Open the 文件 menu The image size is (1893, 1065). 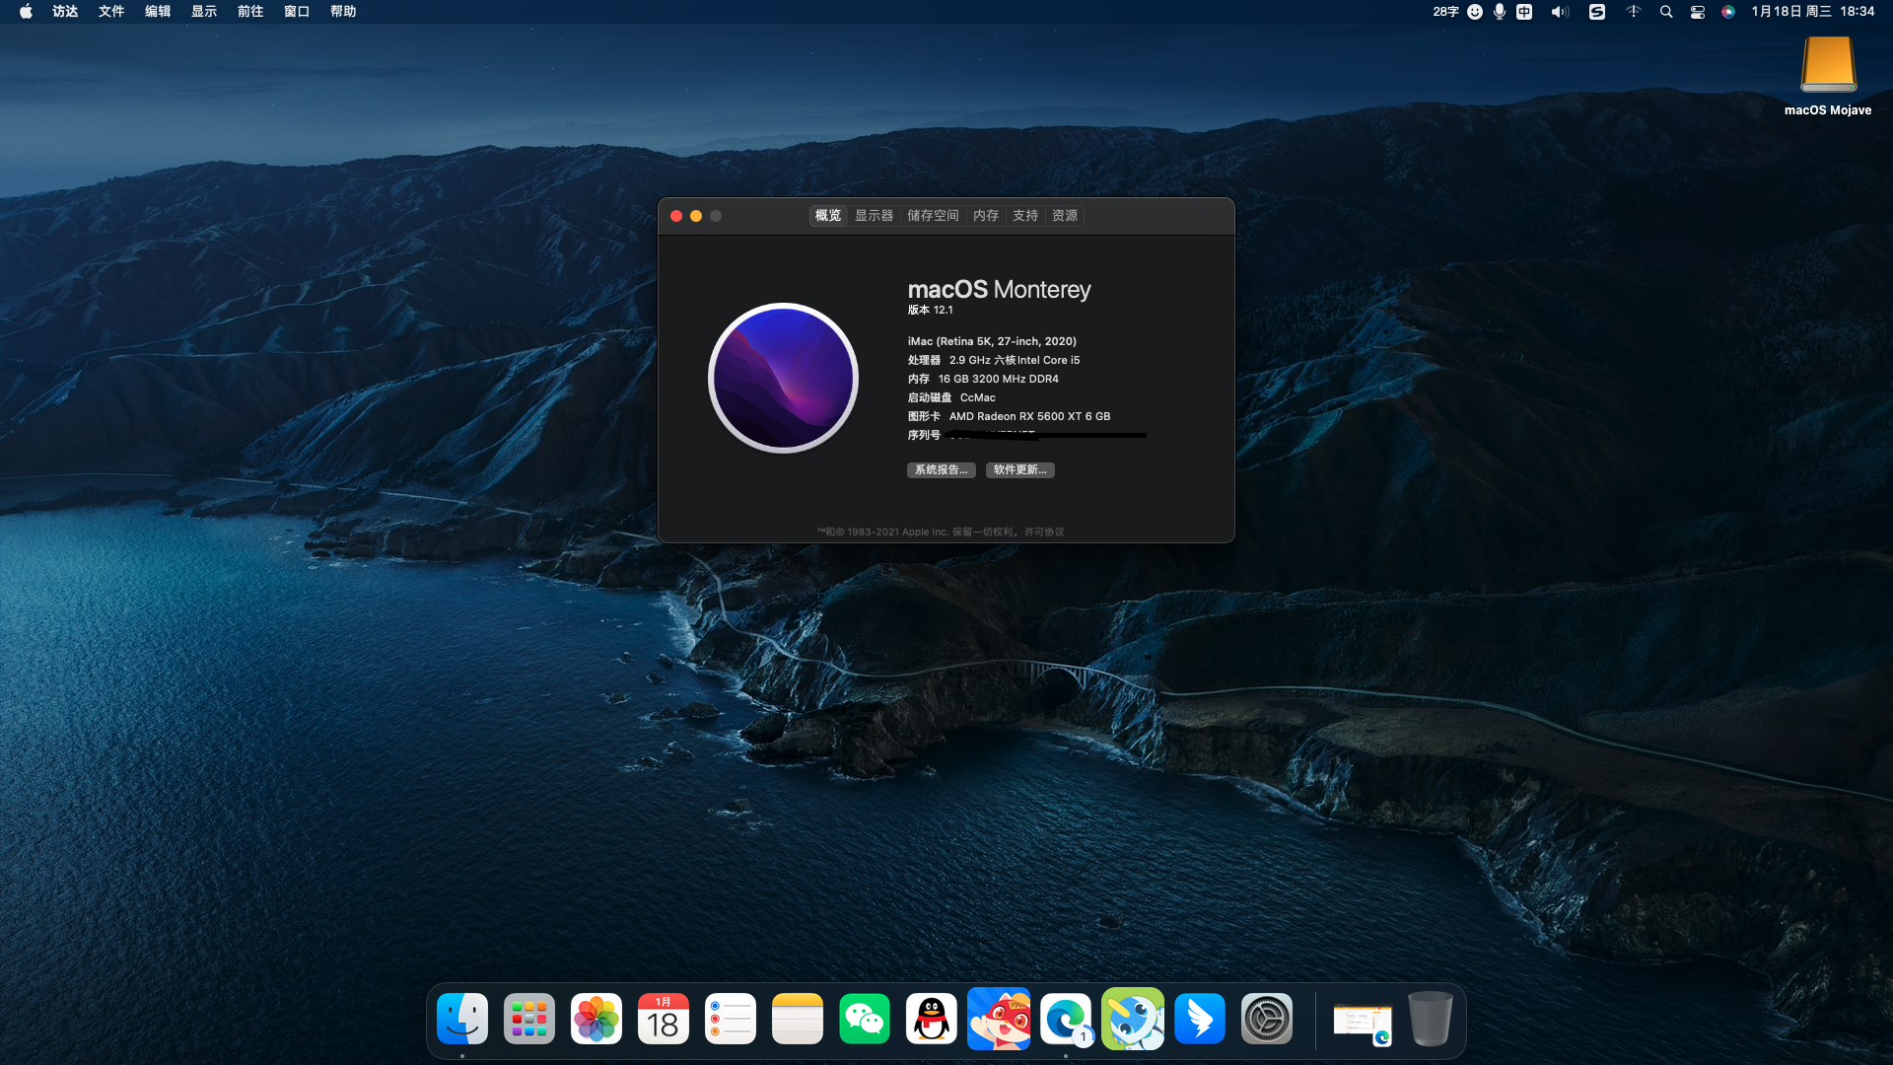click(111, 12)
